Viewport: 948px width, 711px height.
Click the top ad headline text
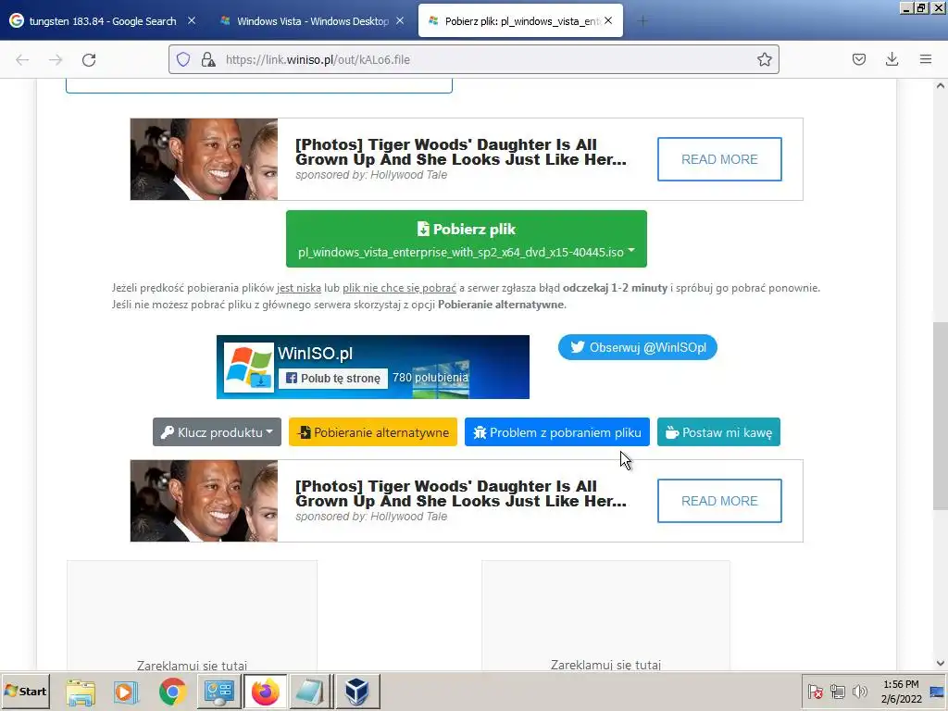461,152
